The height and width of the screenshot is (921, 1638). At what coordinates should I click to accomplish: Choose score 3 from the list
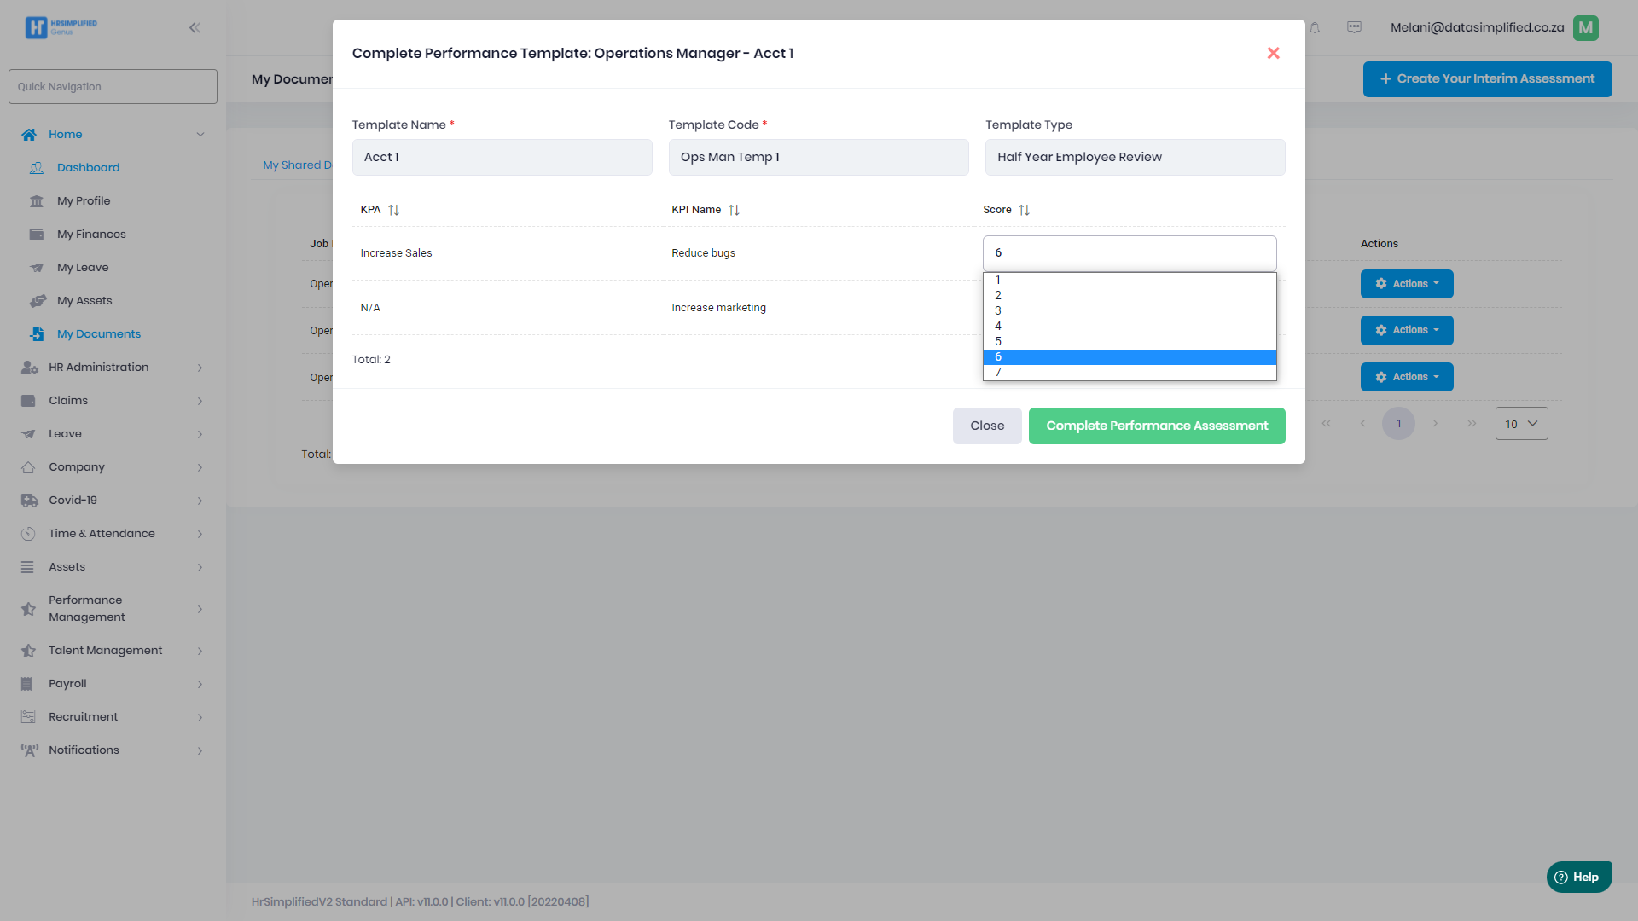click(x=1129, y=310)
